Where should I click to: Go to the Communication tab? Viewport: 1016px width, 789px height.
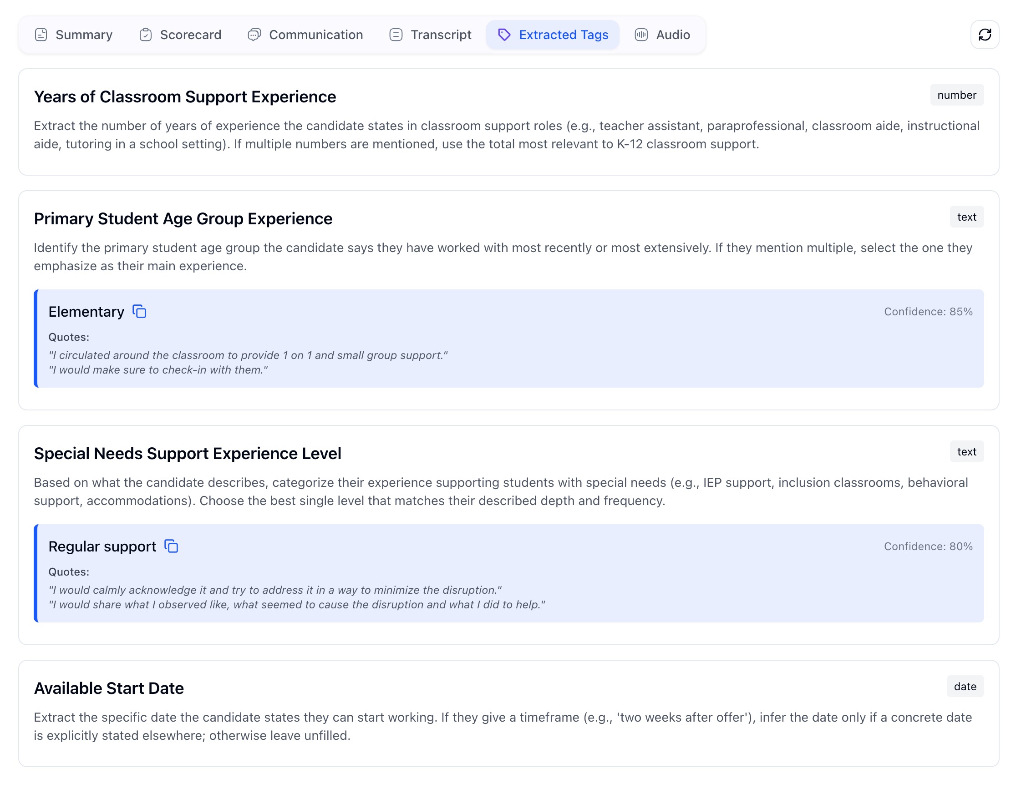click(316, 35)
